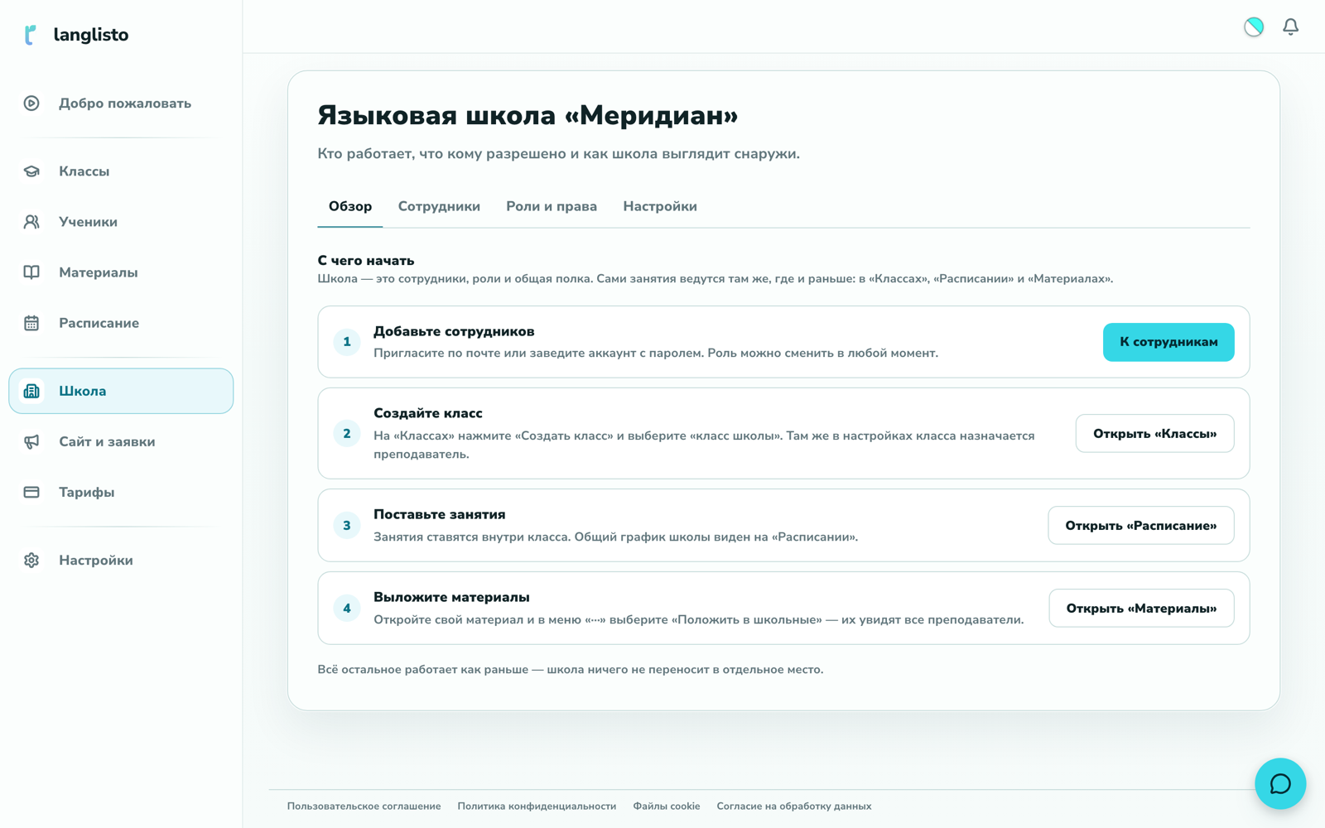
Task: Open Сайт и заявки in the sidebar
Action: [121, 441]
